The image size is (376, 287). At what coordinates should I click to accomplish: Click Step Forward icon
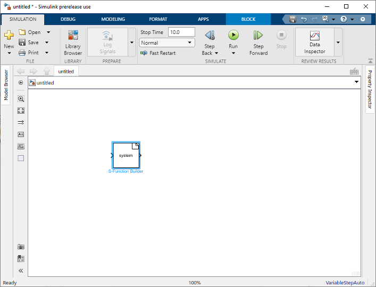click(x=258, y=35)
